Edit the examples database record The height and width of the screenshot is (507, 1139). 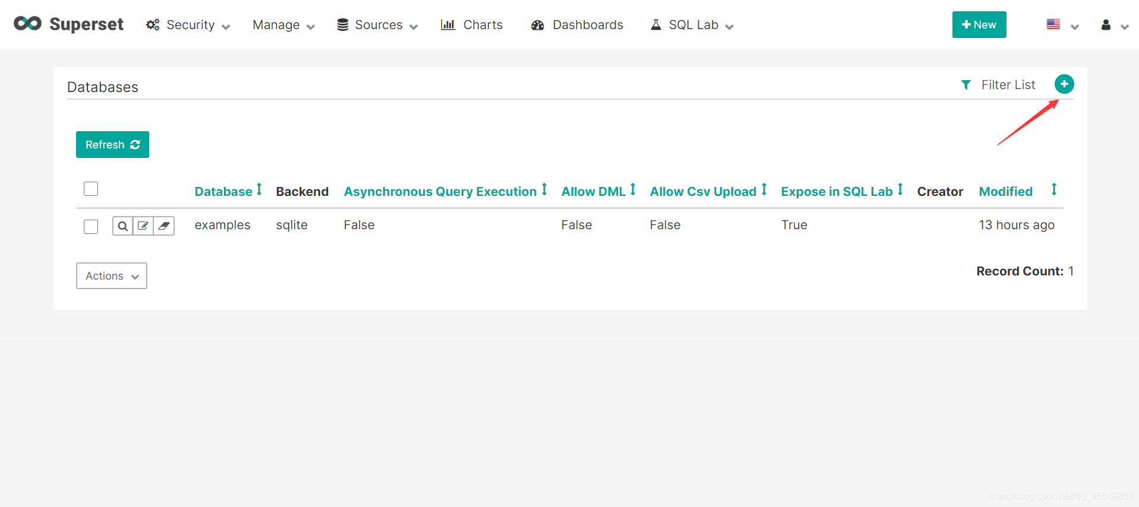click(143, 226)
